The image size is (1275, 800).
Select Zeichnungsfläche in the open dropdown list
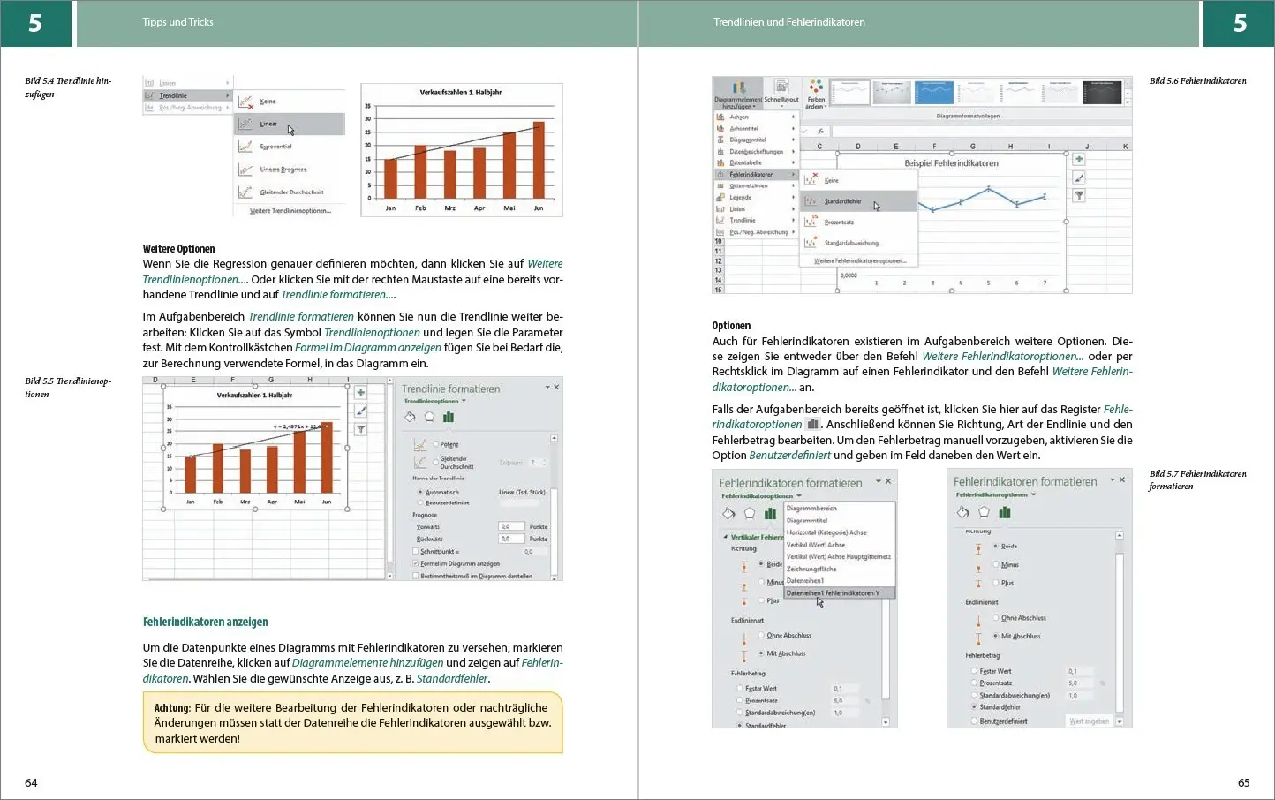click(840, 569)
